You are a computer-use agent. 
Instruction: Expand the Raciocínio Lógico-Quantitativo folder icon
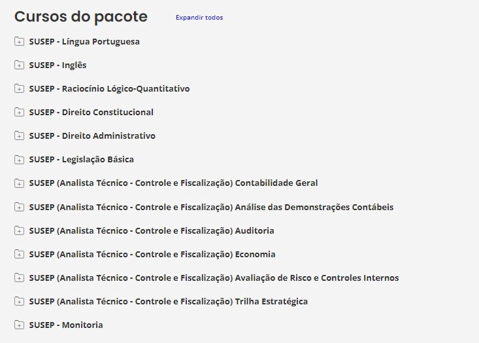click(19, 89)
